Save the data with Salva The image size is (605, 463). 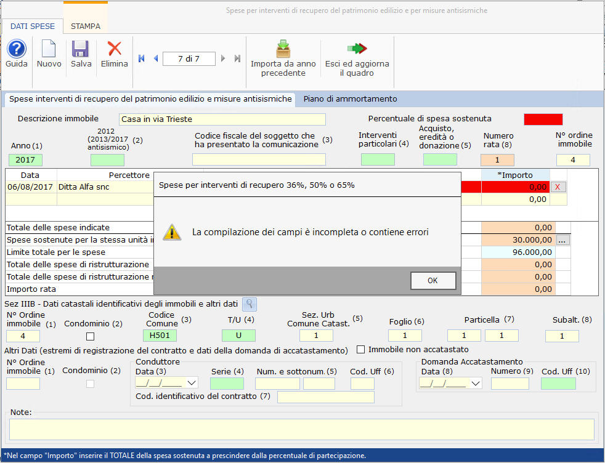tap(81, 54)
